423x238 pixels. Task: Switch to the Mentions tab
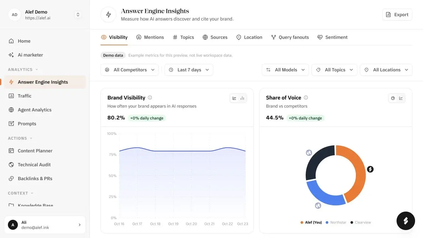pos(150,37)
